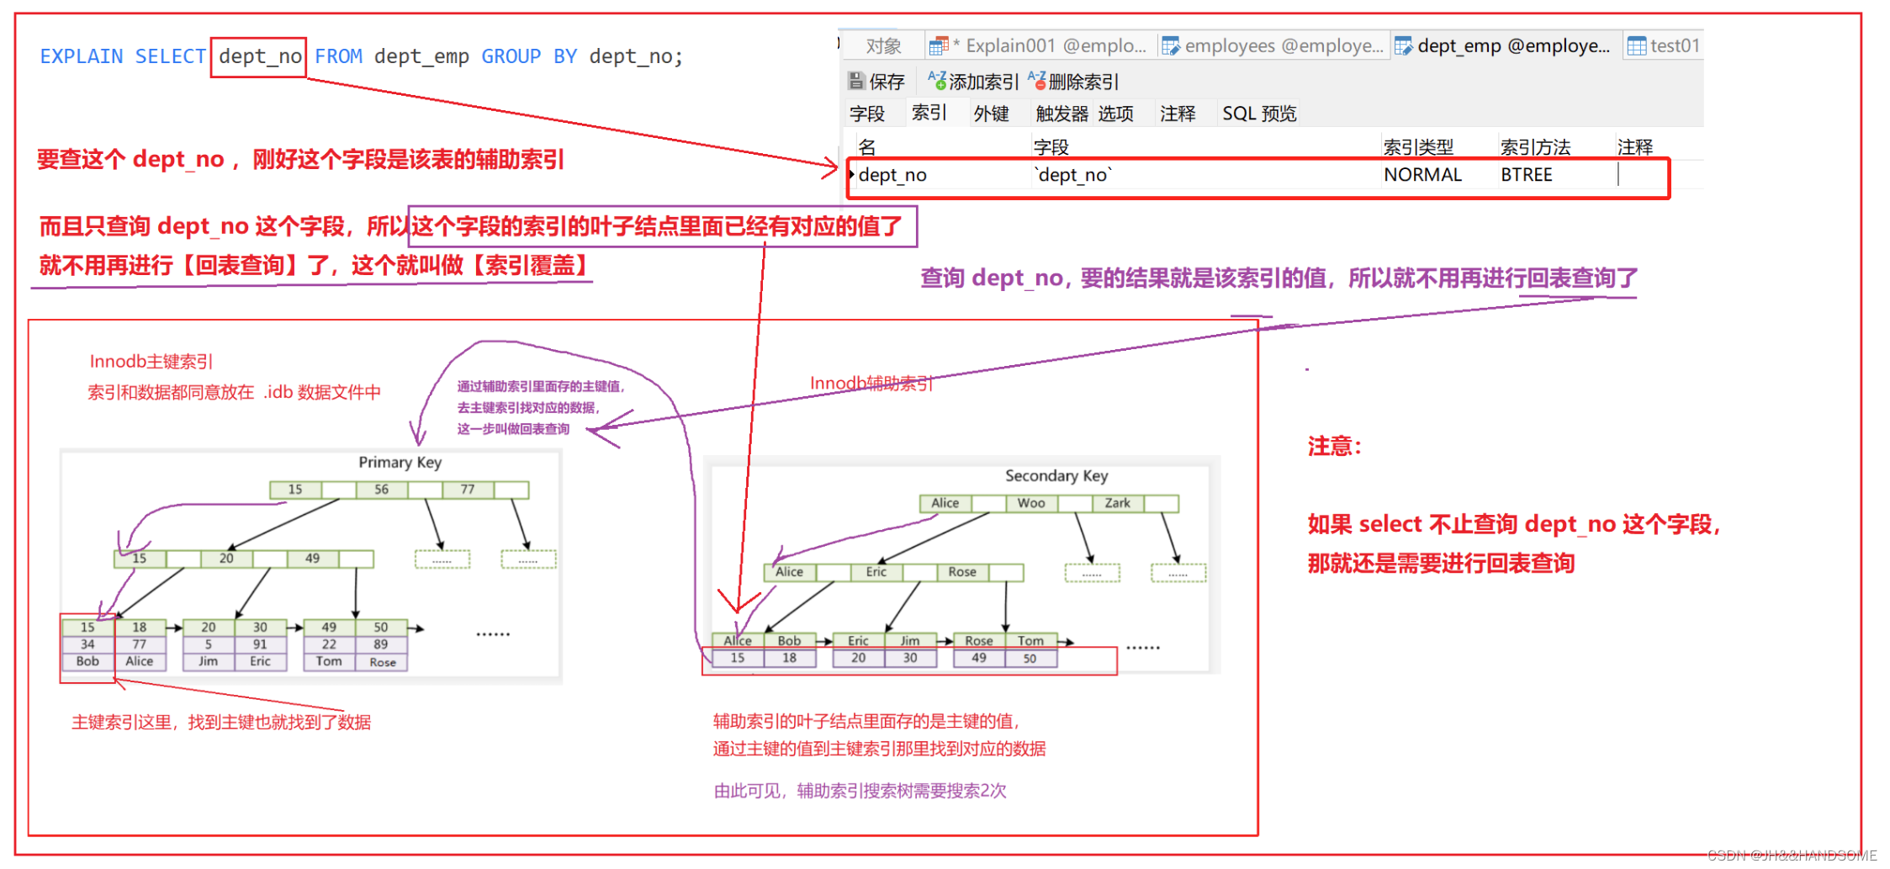Click the 注释 column header in index grid
This screenshot has width=1890, height=869.
pyautogui.click(x=1635, y=147)
